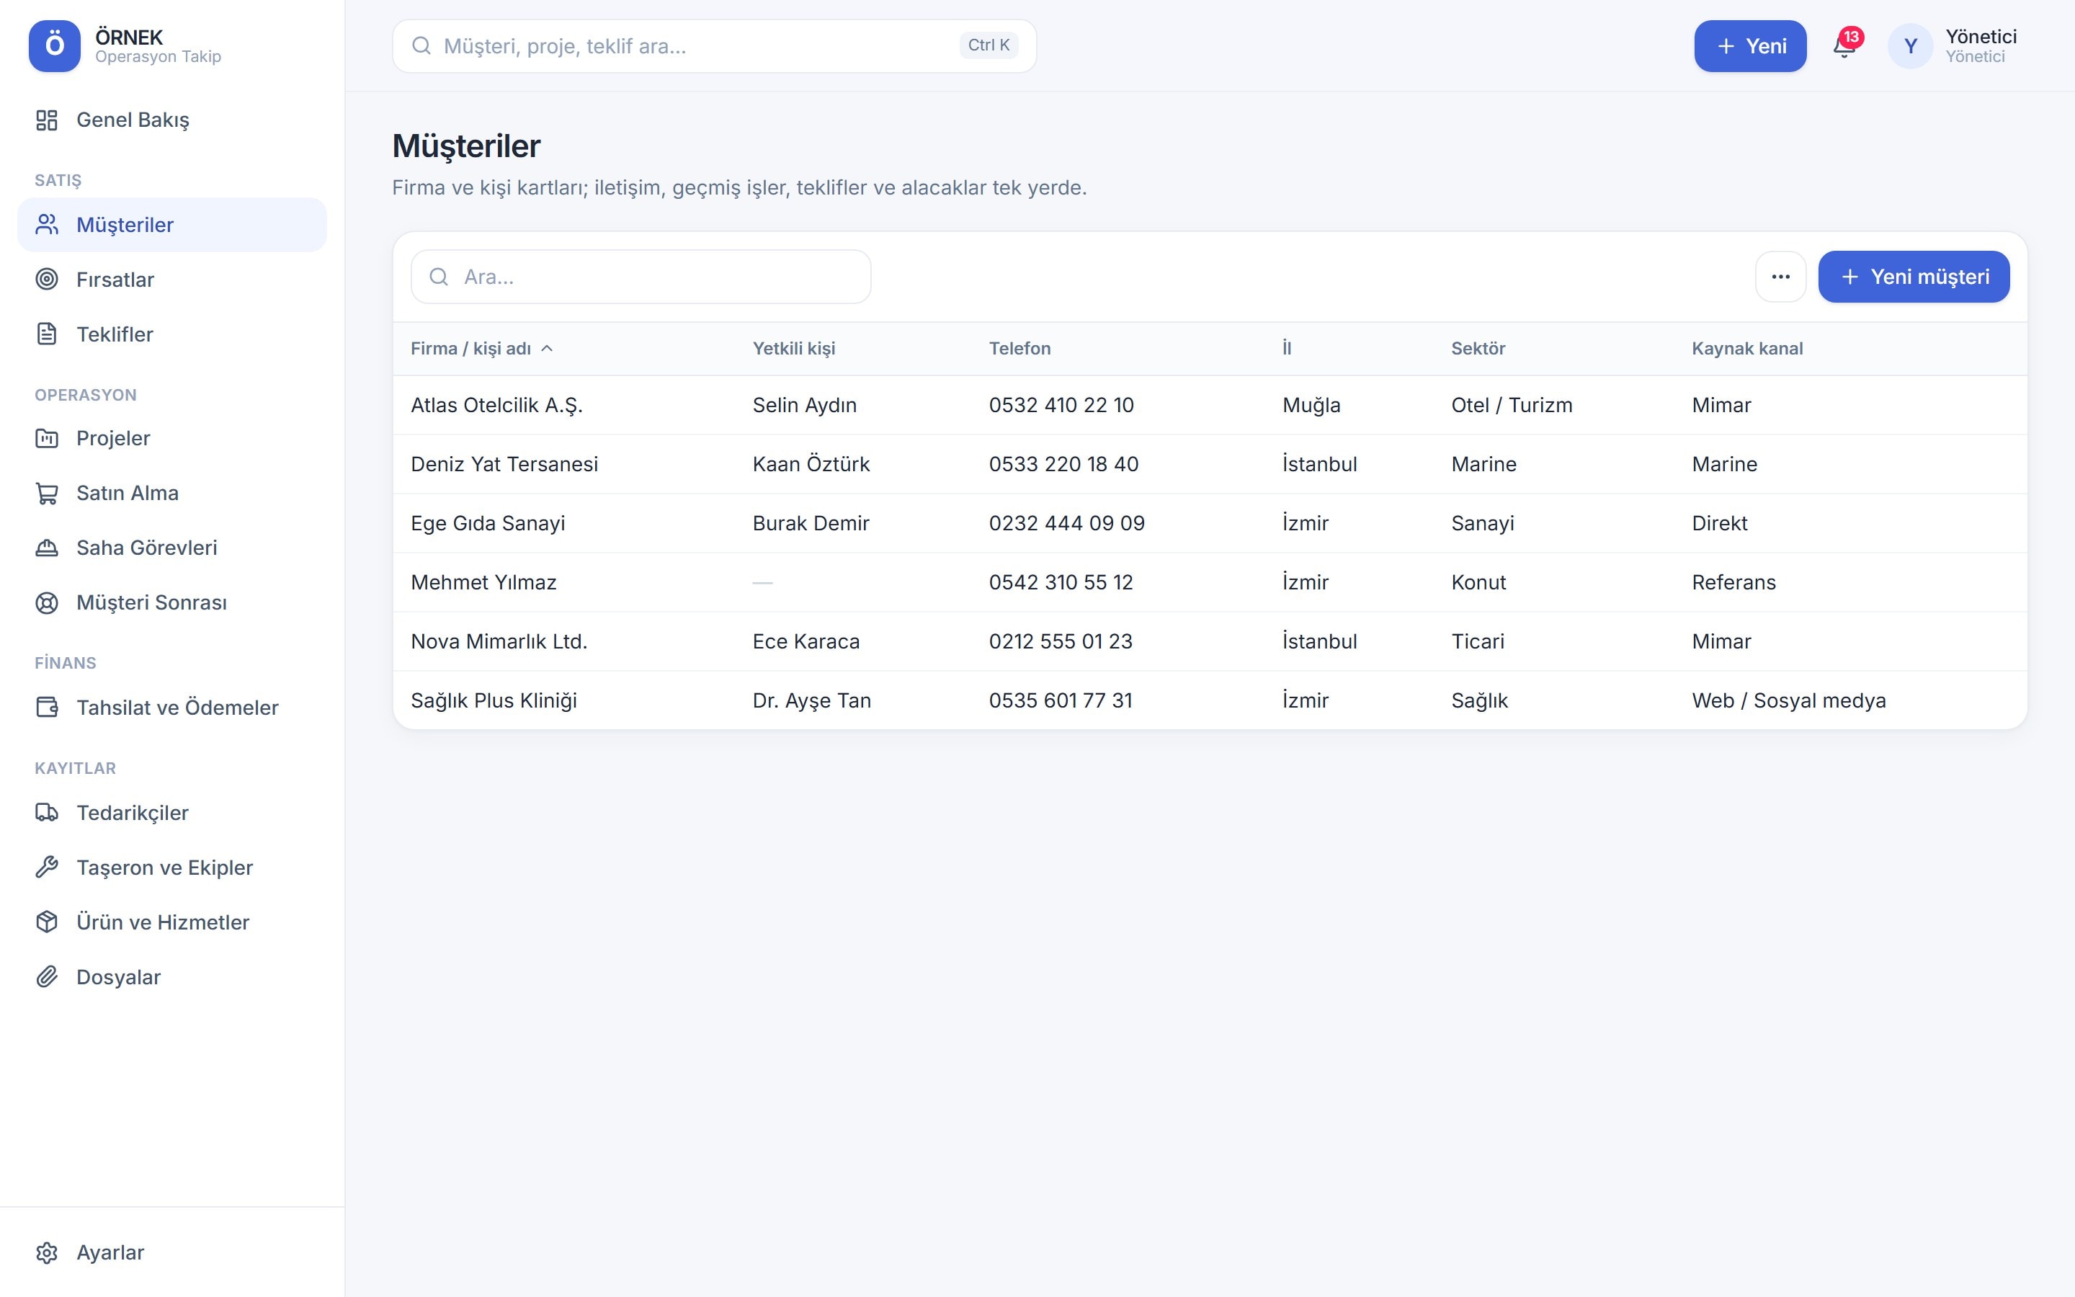The height and width of the screenshot is (1297, 2075).
Task: Click Mehmet Yılmaz customer name
Action: pos(483,582)
